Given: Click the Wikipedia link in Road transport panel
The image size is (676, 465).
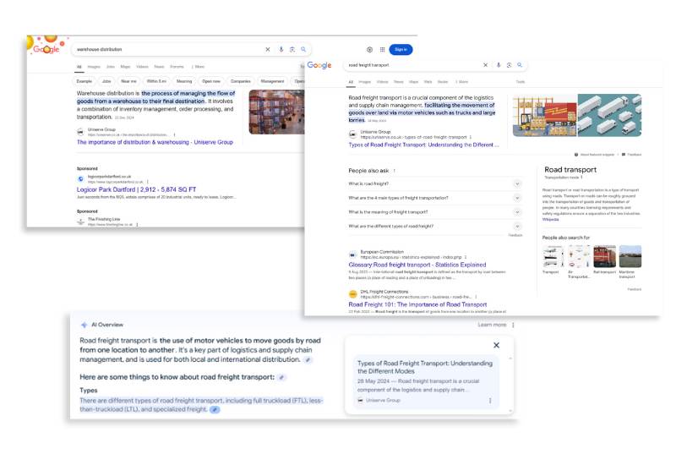Looking at the screenshot, I should [551, 220].
